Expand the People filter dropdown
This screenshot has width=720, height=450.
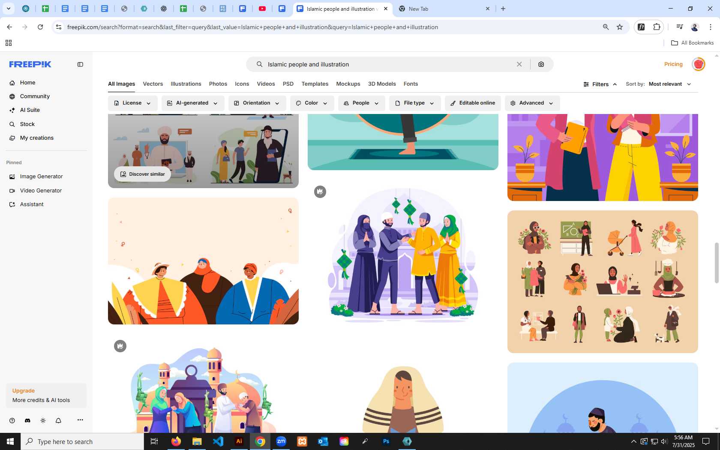click(x=361, y=103)
